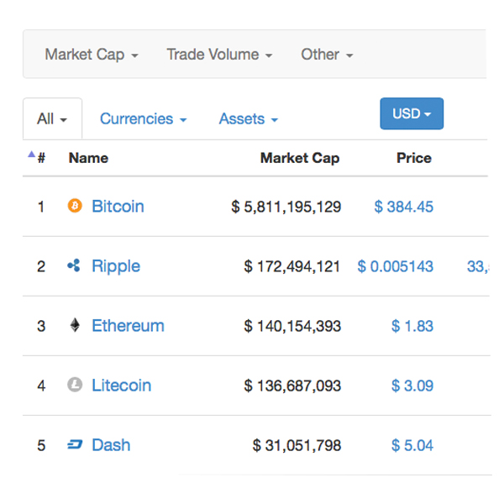Switch to the Currencies tab

[x=143, y=119]
